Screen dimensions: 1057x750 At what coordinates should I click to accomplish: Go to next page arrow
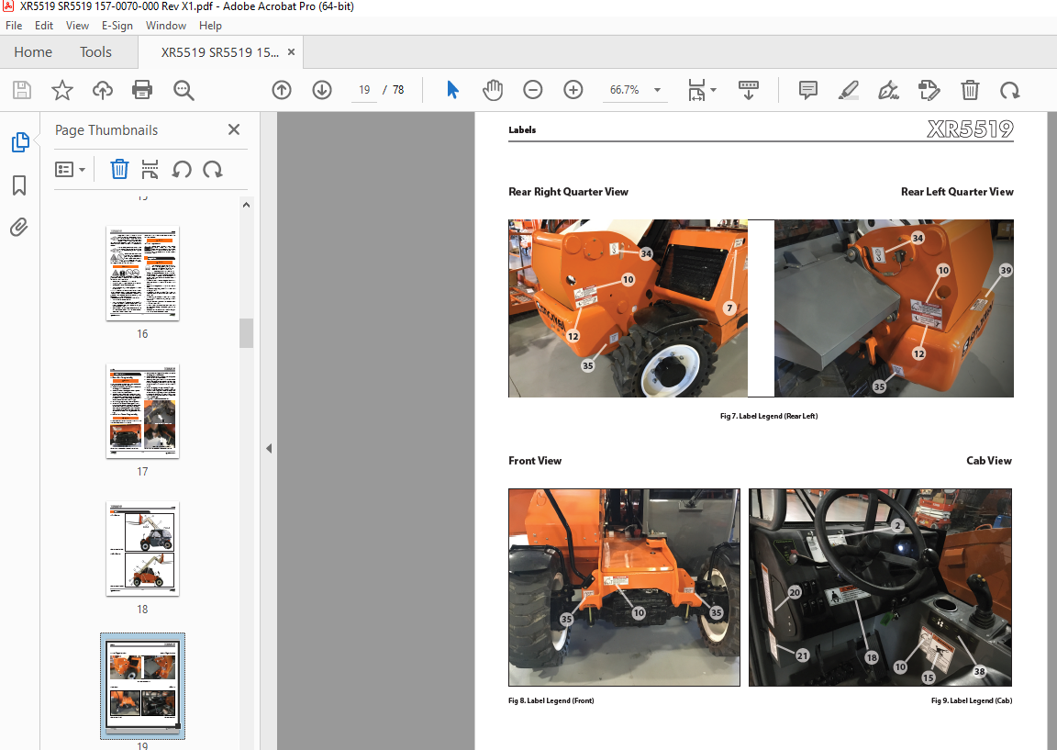[x=322, y=90]
